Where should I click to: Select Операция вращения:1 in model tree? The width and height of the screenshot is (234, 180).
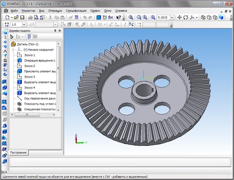tap(40, 61)
